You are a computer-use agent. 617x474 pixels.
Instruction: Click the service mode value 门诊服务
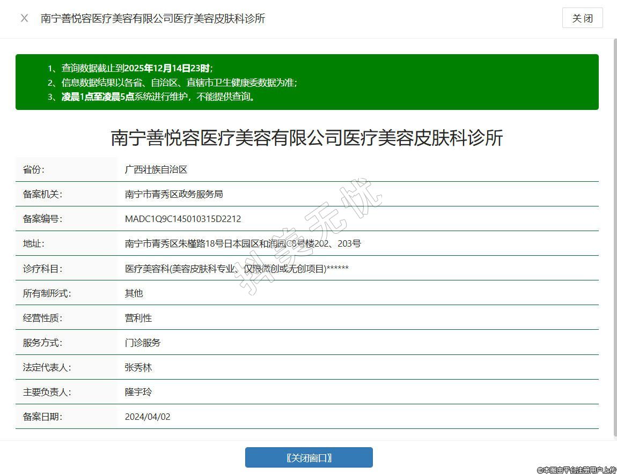143,342
